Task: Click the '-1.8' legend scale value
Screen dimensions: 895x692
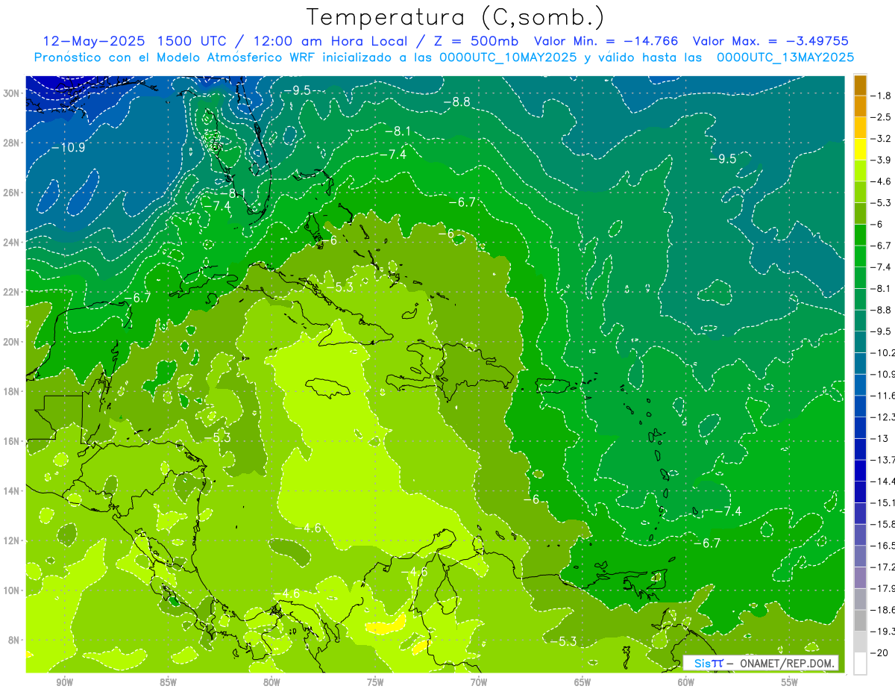Action: tap(881, 96)
